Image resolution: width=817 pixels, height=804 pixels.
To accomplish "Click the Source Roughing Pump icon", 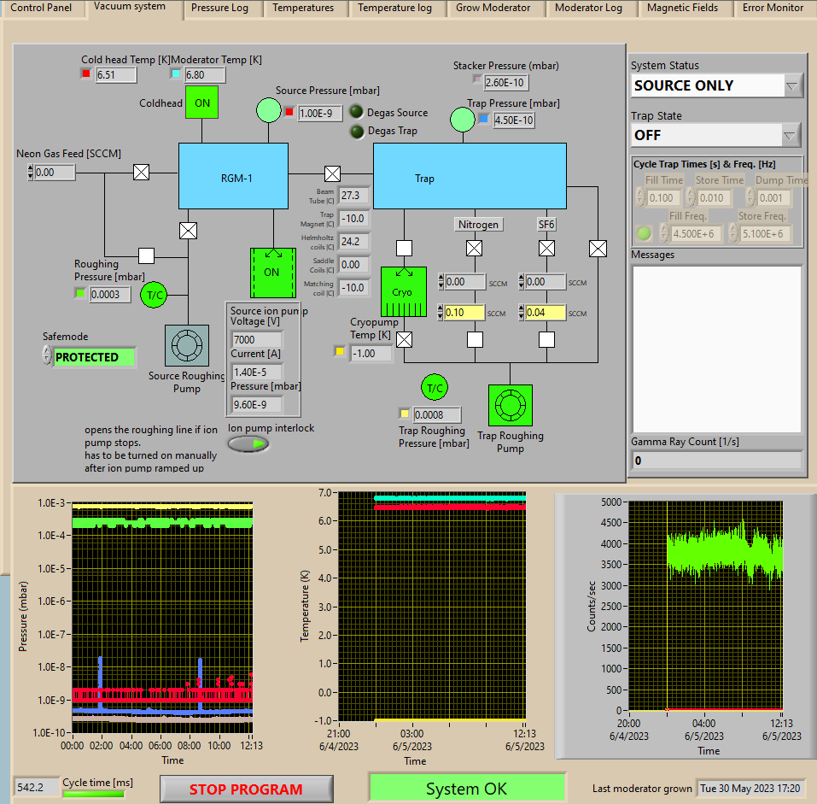I will pos(186,346).
